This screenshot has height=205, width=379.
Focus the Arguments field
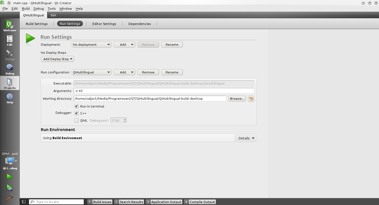click(x=164, y=91)
